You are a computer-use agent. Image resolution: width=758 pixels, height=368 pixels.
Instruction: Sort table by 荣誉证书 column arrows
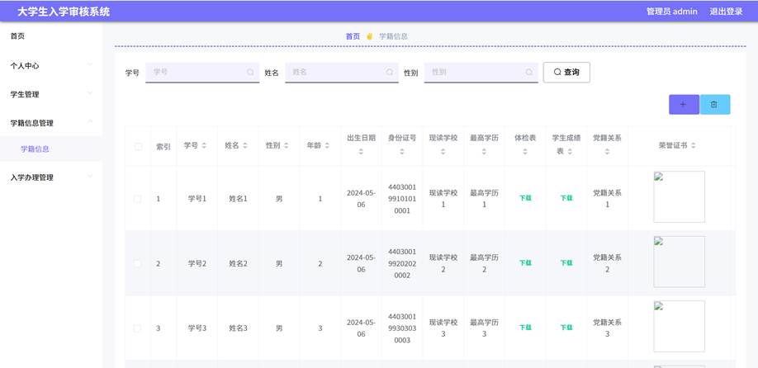point(694,145)
